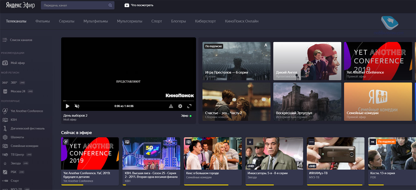Select the Шахматы channel icon
Image resolution: width=416 pixels, height=190 pixels.
click(5, 137)
